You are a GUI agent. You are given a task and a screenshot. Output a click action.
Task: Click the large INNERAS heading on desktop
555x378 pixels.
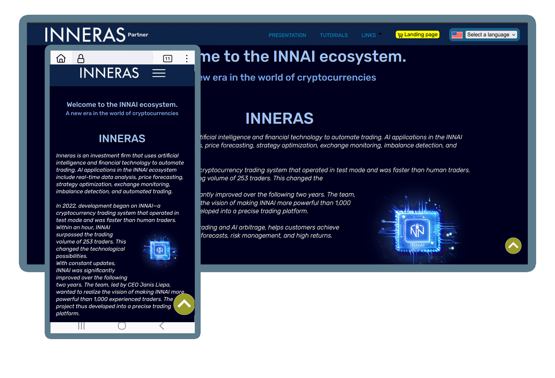pyautogui.click(x=279, y=118)
